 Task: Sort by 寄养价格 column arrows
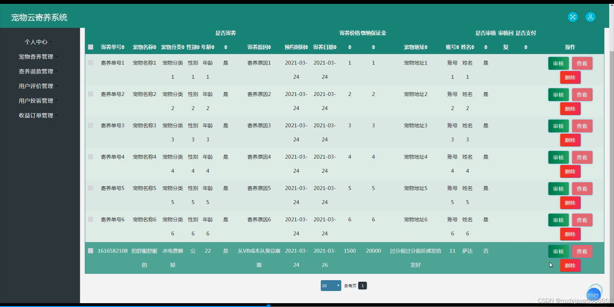pyautogui.click(x=350, y=47)
